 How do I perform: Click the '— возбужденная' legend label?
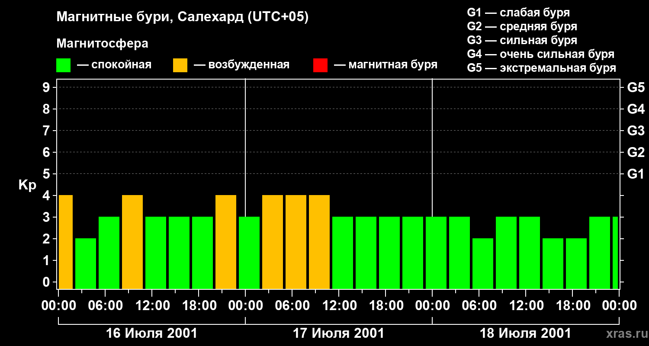(x=241, y=65)
